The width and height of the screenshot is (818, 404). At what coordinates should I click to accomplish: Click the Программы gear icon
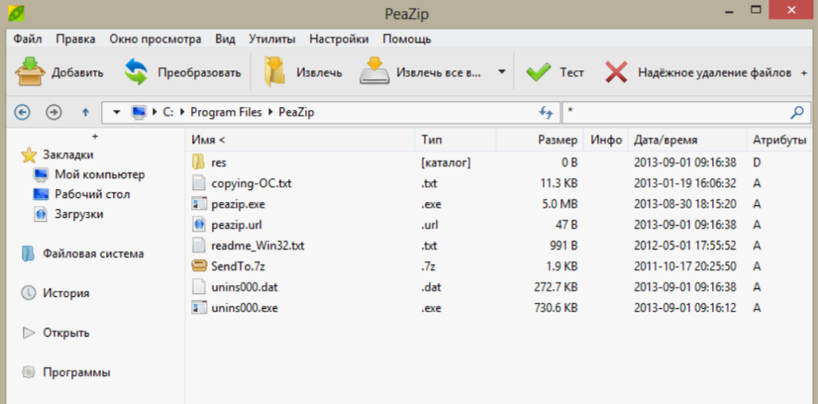[29, 372]
